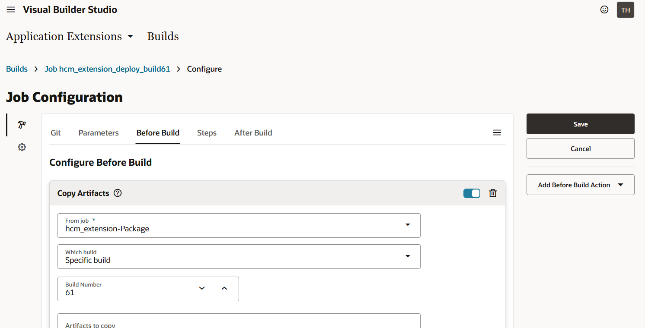Disable the Copy Artifacts toggle

tap(472, 193)
